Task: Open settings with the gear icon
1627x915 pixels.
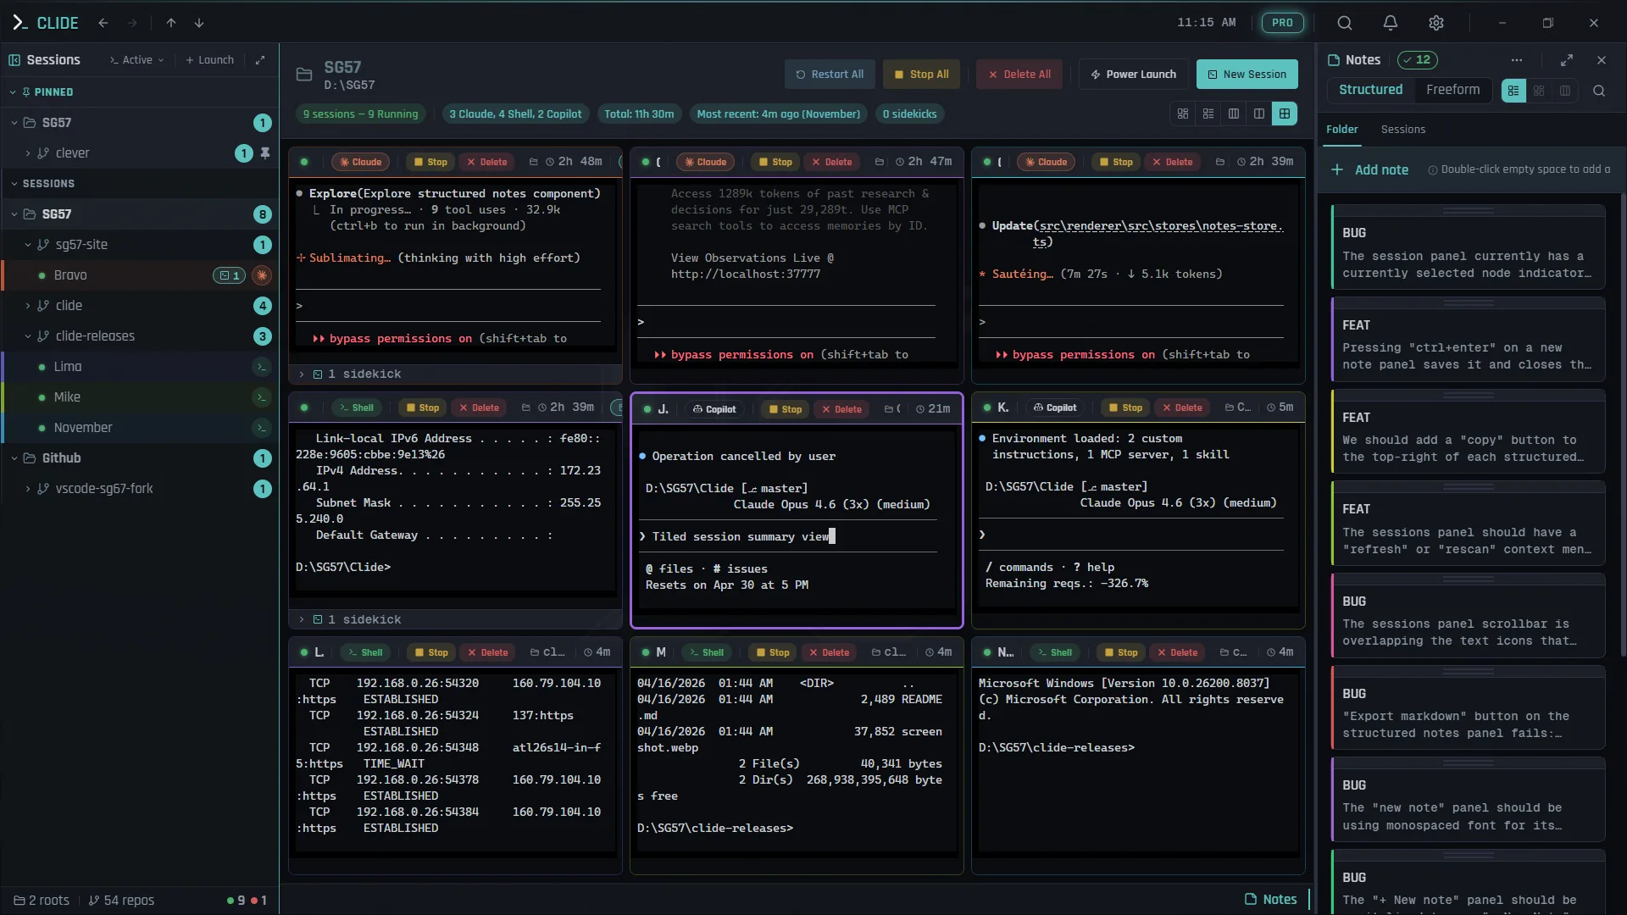Action: pos(1436,23)
